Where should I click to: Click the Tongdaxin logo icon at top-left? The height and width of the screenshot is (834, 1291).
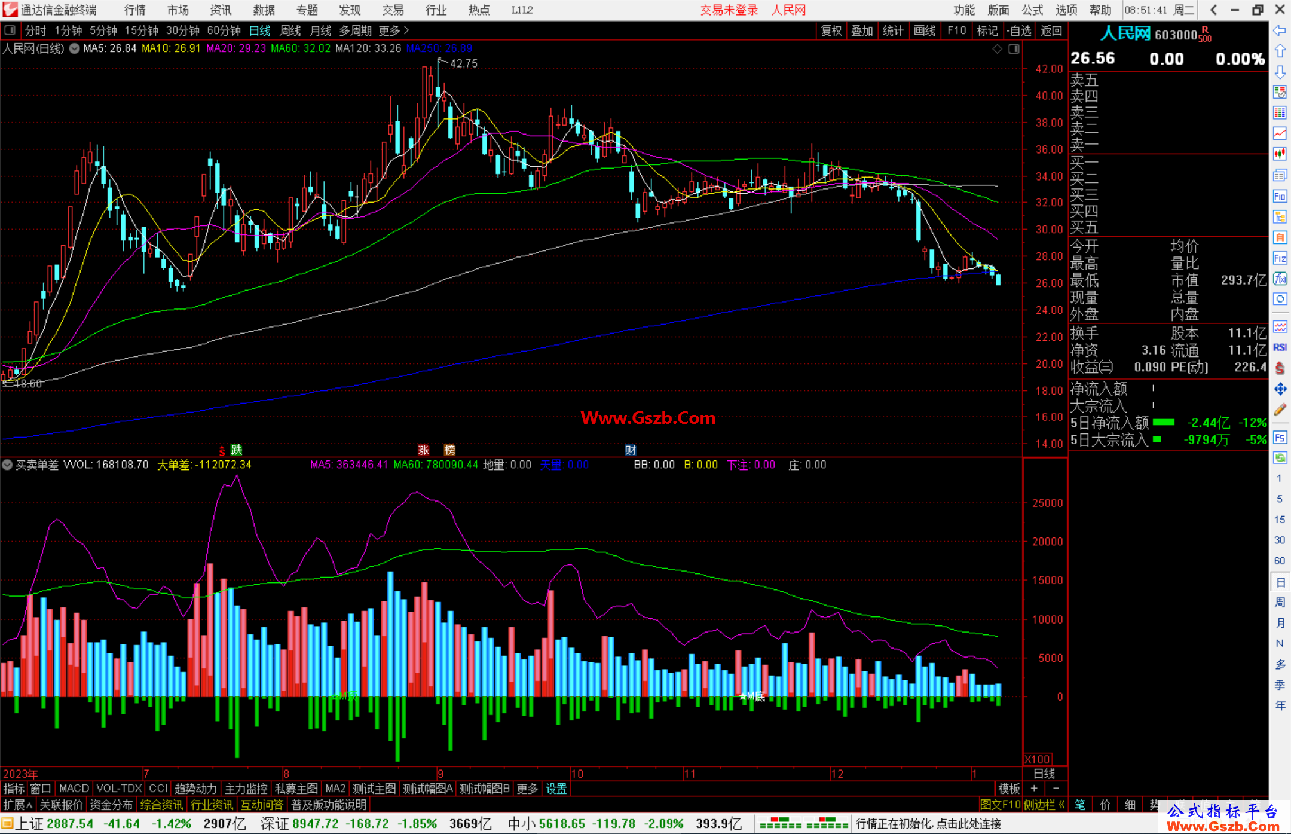pyautogui.click(x=10, y=10)
